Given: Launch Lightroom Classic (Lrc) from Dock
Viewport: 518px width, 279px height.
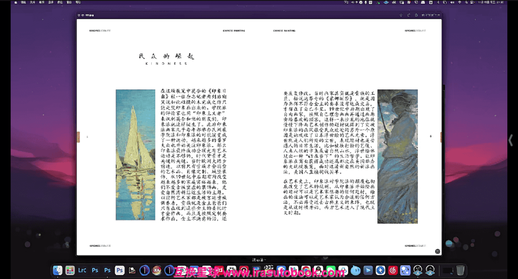Looking at the screenshot, I should click(82, 270).
